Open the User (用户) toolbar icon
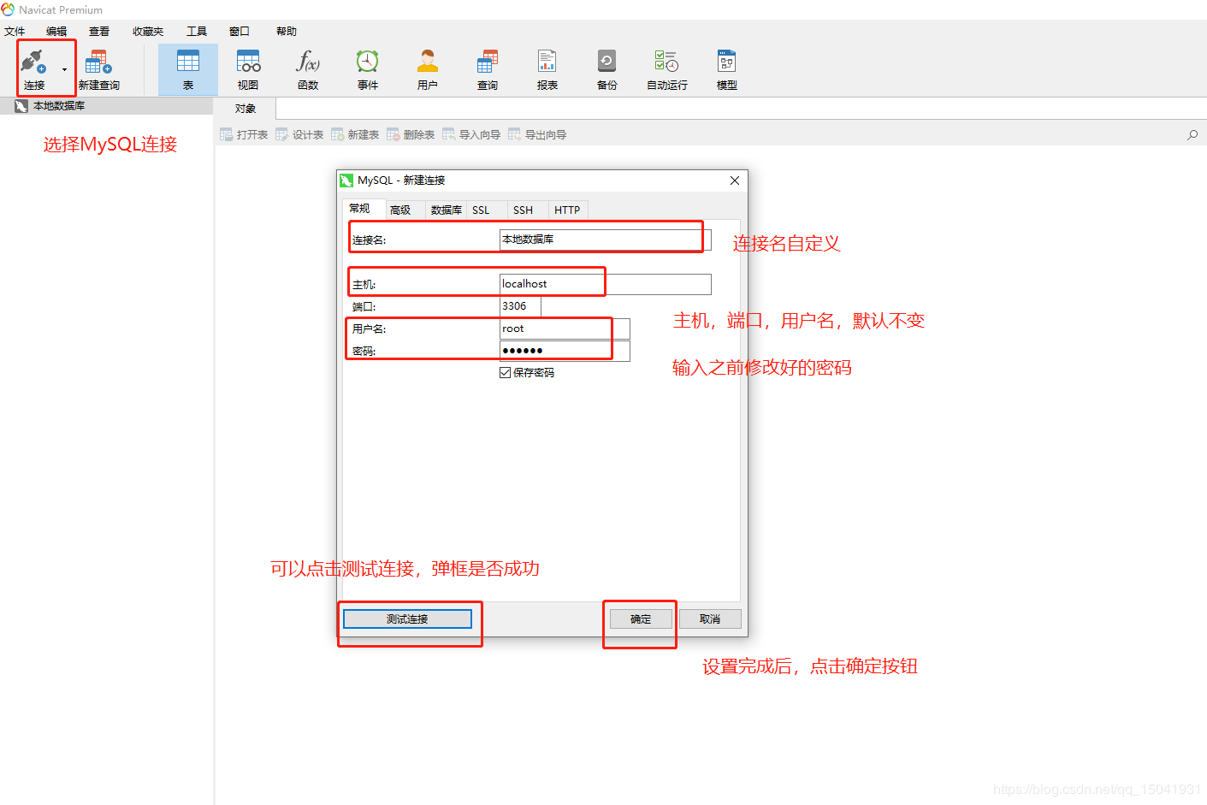This screenshot has width=1207, height=805. pyautogui.click(x=428, y=69)
